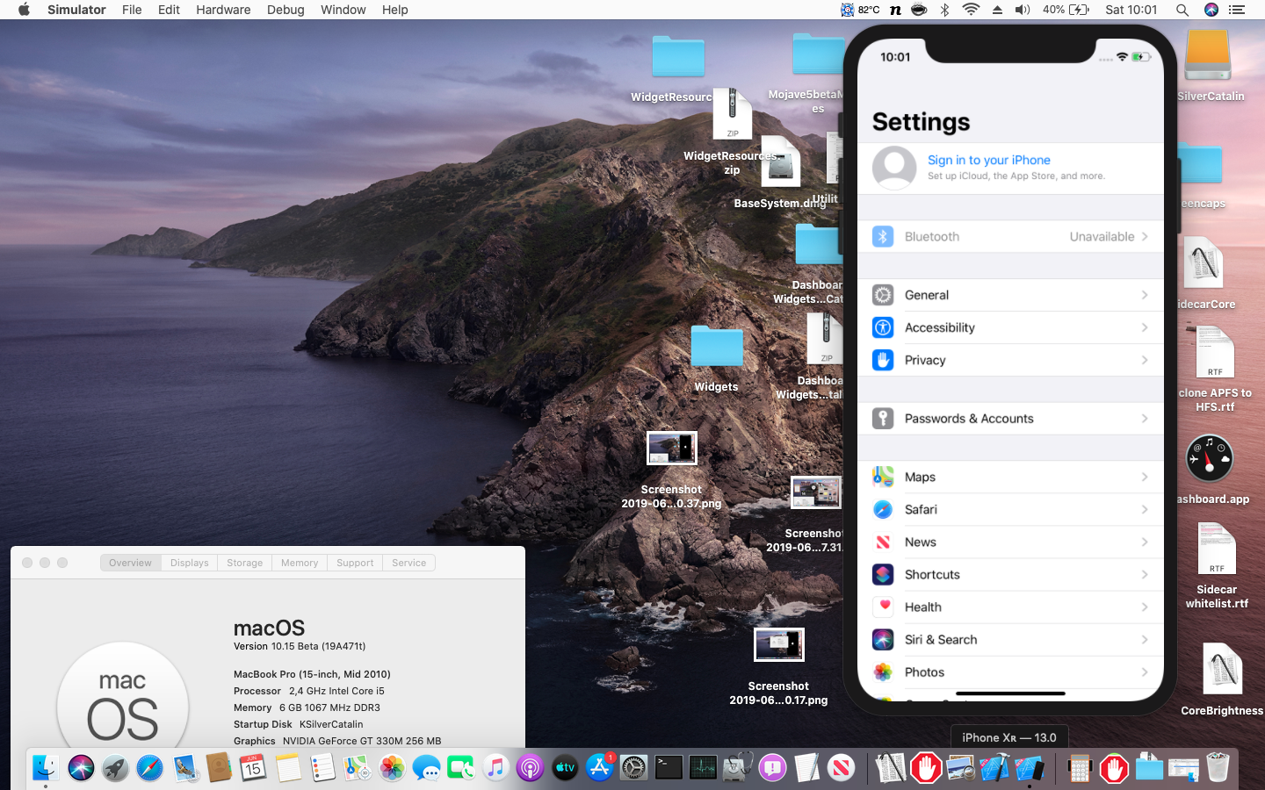Tap the Photos icon in iOS Settings list
Image resolution: width=1265 pixels, height=790 pixels.
pos(883,672)
